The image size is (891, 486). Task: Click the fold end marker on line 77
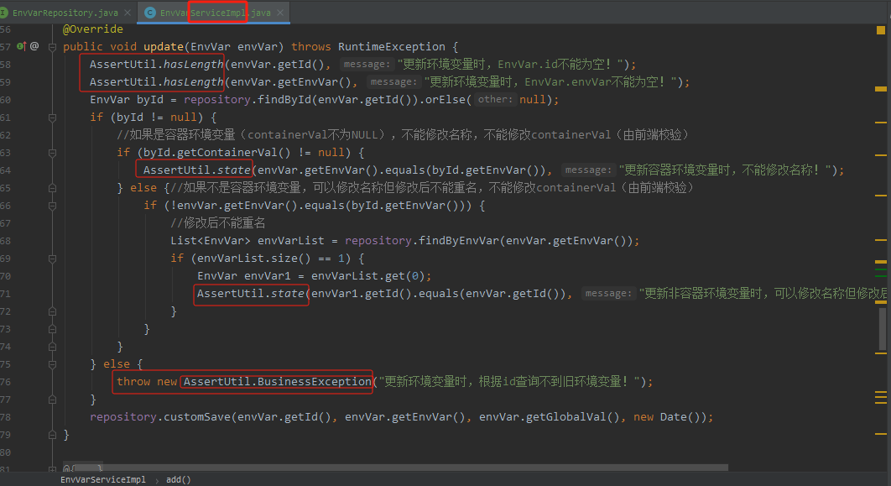[52, 400]
